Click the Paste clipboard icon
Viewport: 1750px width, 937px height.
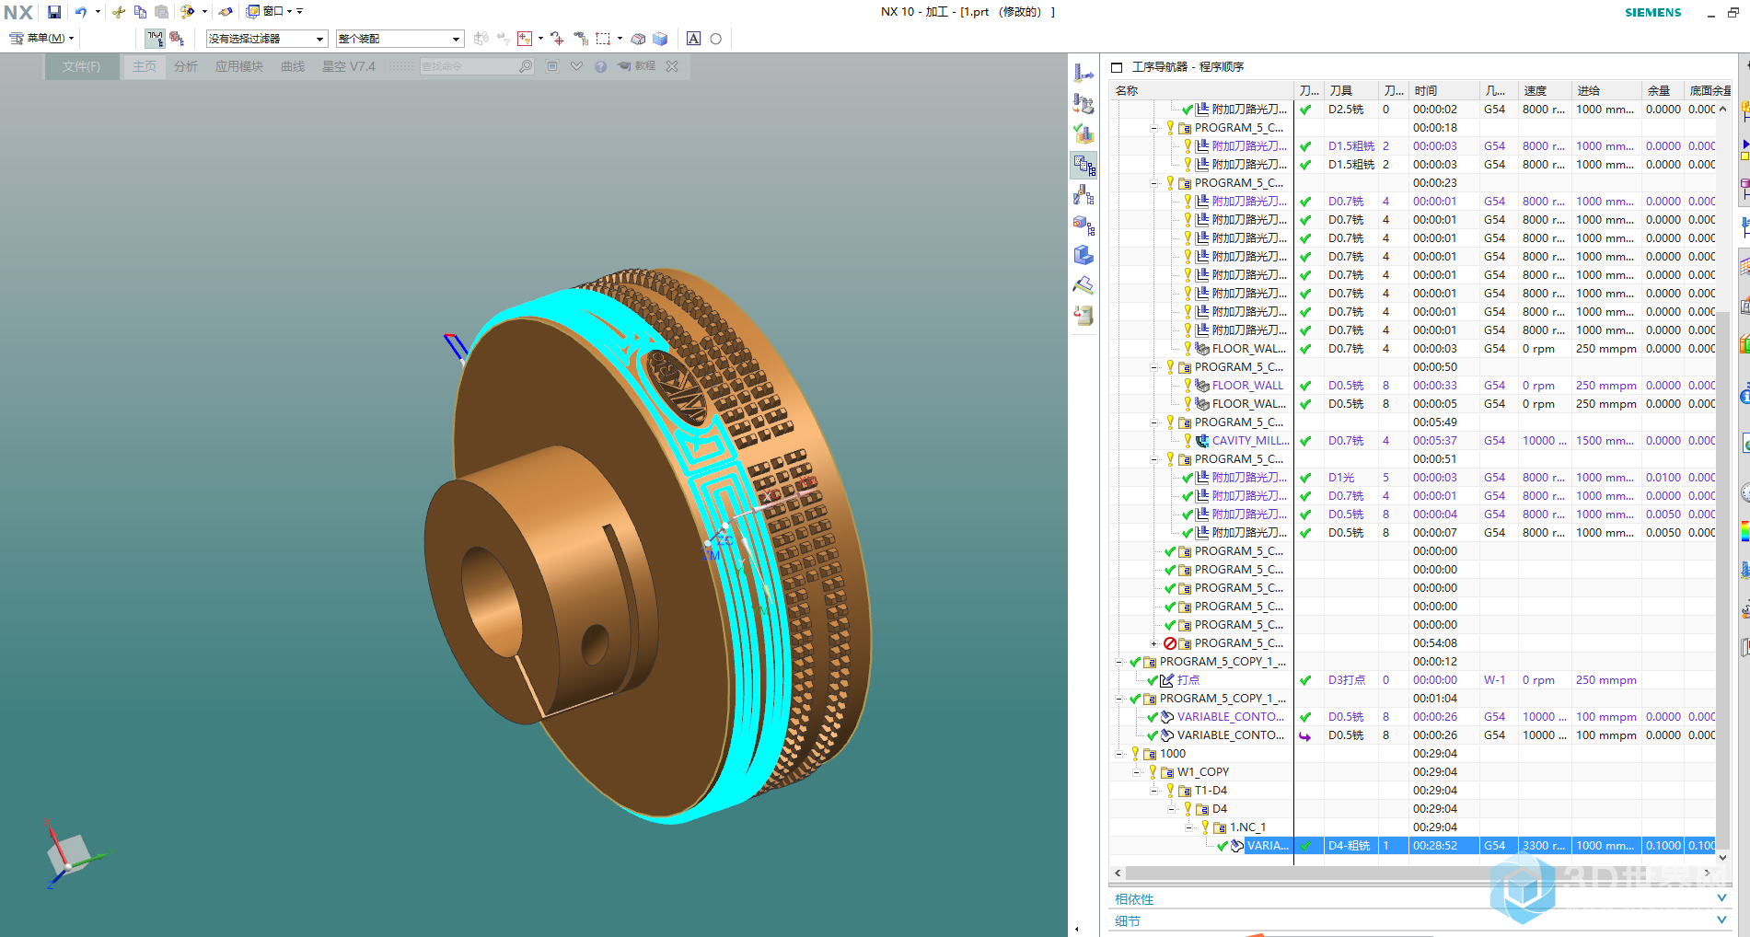point(161,12)
